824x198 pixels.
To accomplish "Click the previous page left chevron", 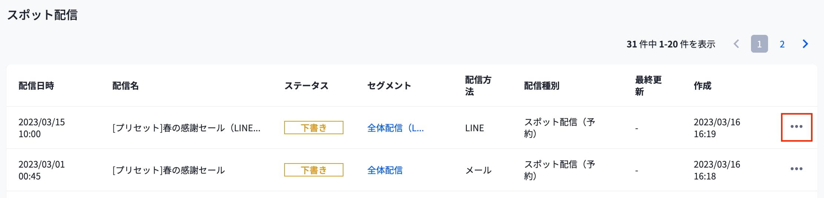I will point(736,44).
